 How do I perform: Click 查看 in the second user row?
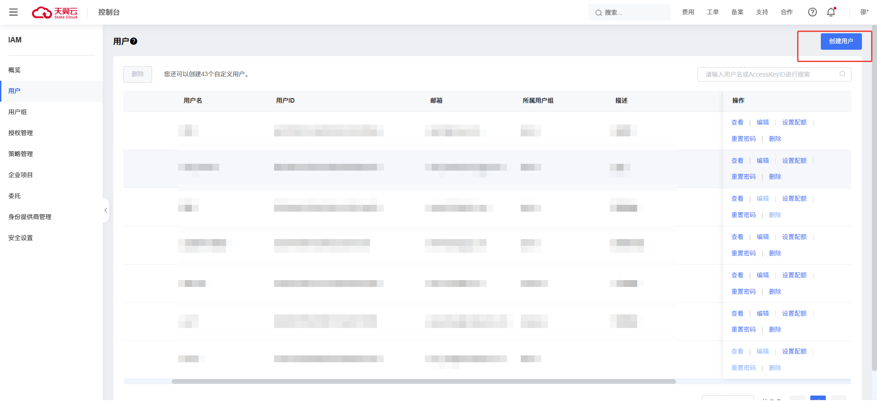click(x=737, y=161)
